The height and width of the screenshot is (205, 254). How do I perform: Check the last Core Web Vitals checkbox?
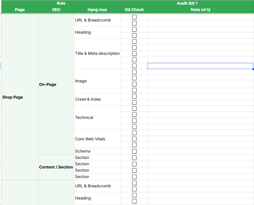[x=134, y=145]
